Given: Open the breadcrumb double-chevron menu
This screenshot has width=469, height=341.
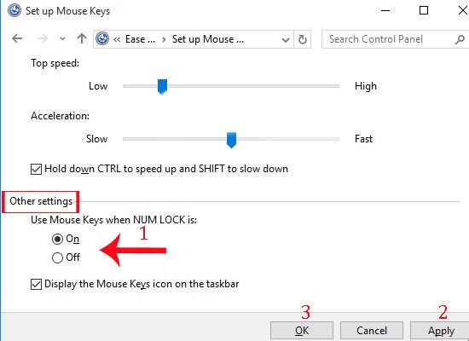Looking at the screenshot, I should (117, 39).
